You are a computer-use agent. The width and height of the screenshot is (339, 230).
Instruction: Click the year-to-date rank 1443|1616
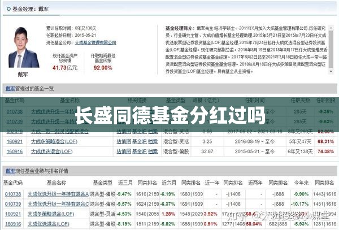pos(325,194)
